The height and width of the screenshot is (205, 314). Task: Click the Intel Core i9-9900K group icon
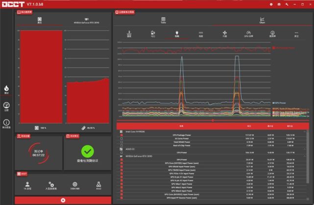point(121,131)
